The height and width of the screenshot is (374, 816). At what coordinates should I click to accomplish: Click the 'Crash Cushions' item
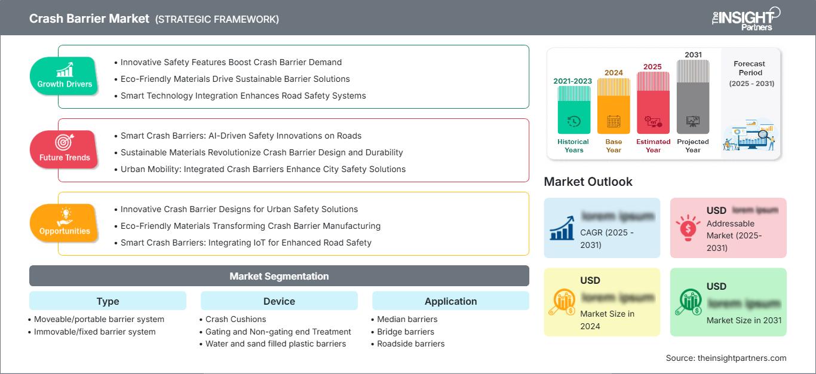pyautogui.click(x=236, y=319)
